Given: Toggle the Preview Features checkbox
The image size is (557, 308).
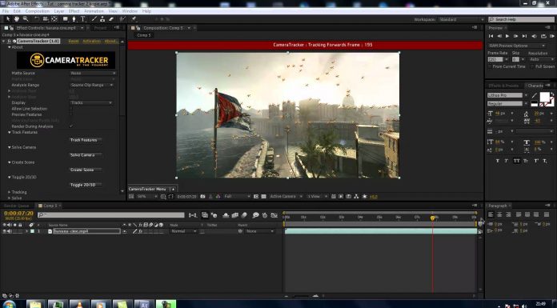Looking at the screenshot, I should (x=71, y=114).
